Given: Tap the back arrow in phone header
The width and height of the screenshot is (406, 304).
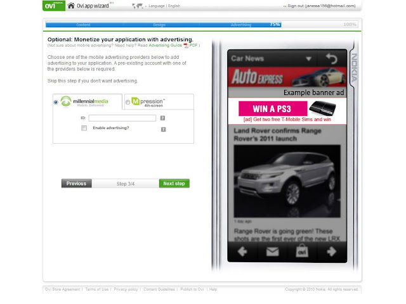Looking at the screenshot, I should [332, 59].
